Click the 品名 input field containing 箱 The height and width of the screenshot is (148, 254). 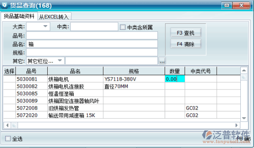(x=92, y=44)
